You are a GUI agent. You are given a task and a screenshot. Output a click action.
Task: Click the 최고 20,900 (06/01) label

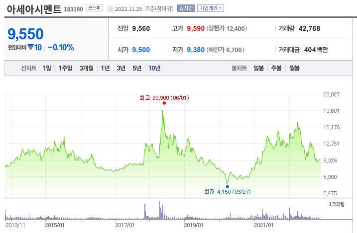tap(164, 98)
